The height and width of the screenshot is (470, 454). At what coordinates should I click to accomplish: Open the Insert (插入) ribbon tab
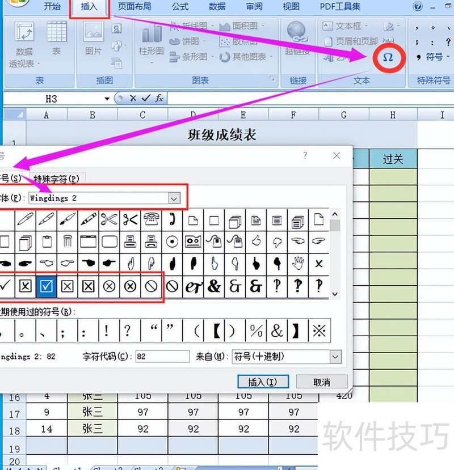click(x=90, y=7)
